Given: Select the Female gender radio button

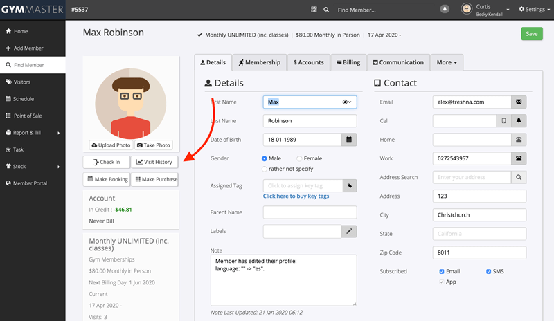Looking at the screenshot, I should click(x=299, y=158).
